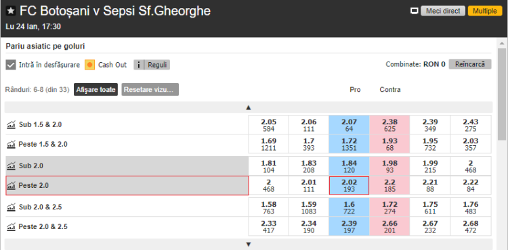This screenshot has width=508, height=250.
Task: Open chart icon for Peste 2.0
Action: [12, 185]
